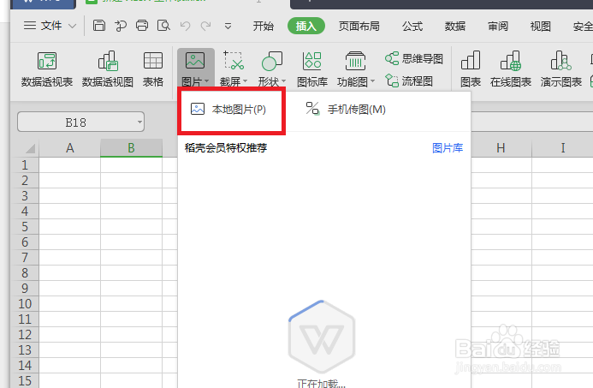
Task: Open the 数据 tab
Action: click(455, 26)
